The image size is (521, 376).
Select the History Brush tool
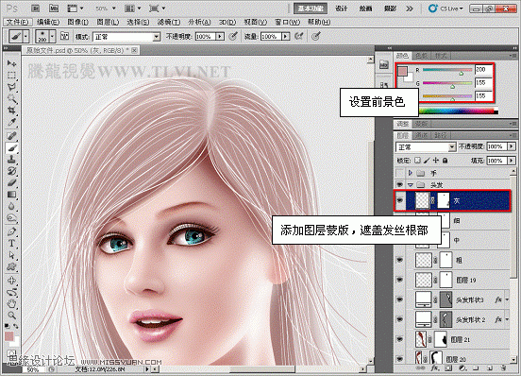tap(12, 171)
